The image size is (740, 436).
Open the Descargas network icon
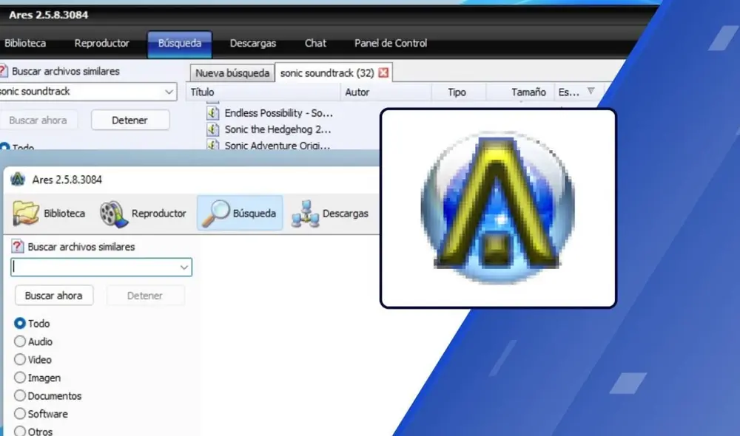point(305,213)
